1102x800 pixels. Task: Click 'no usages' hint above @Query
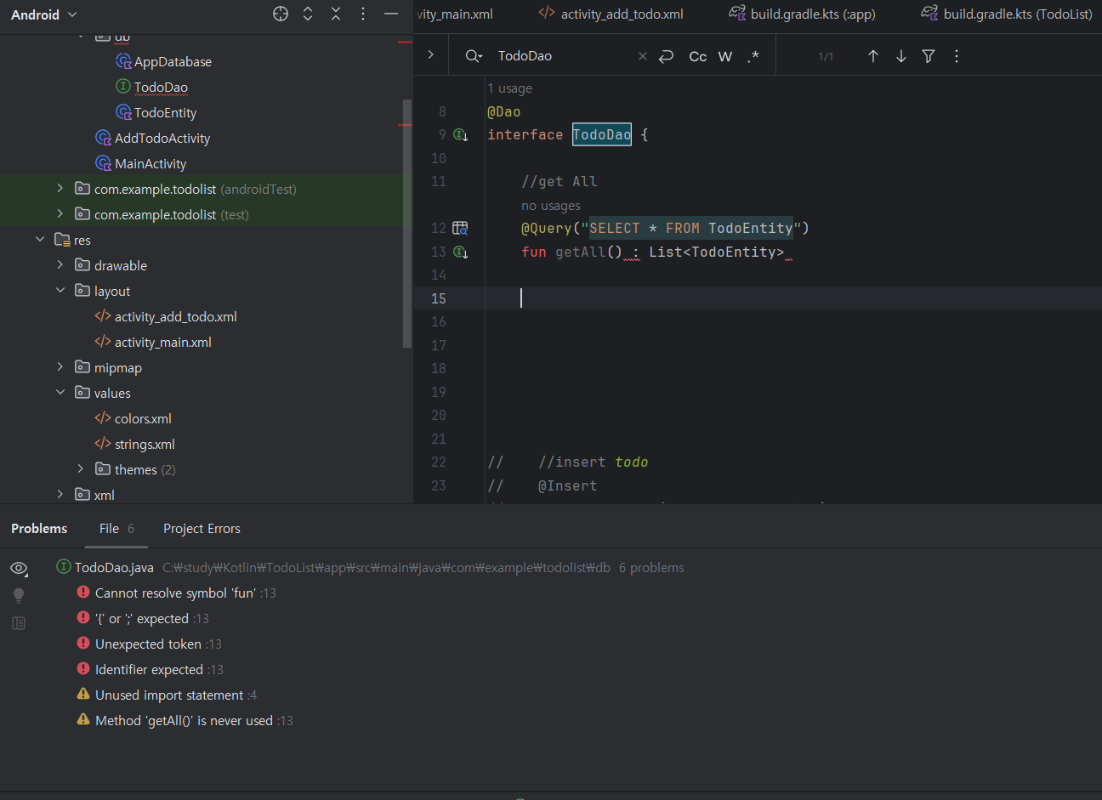(x=551, y=206)
